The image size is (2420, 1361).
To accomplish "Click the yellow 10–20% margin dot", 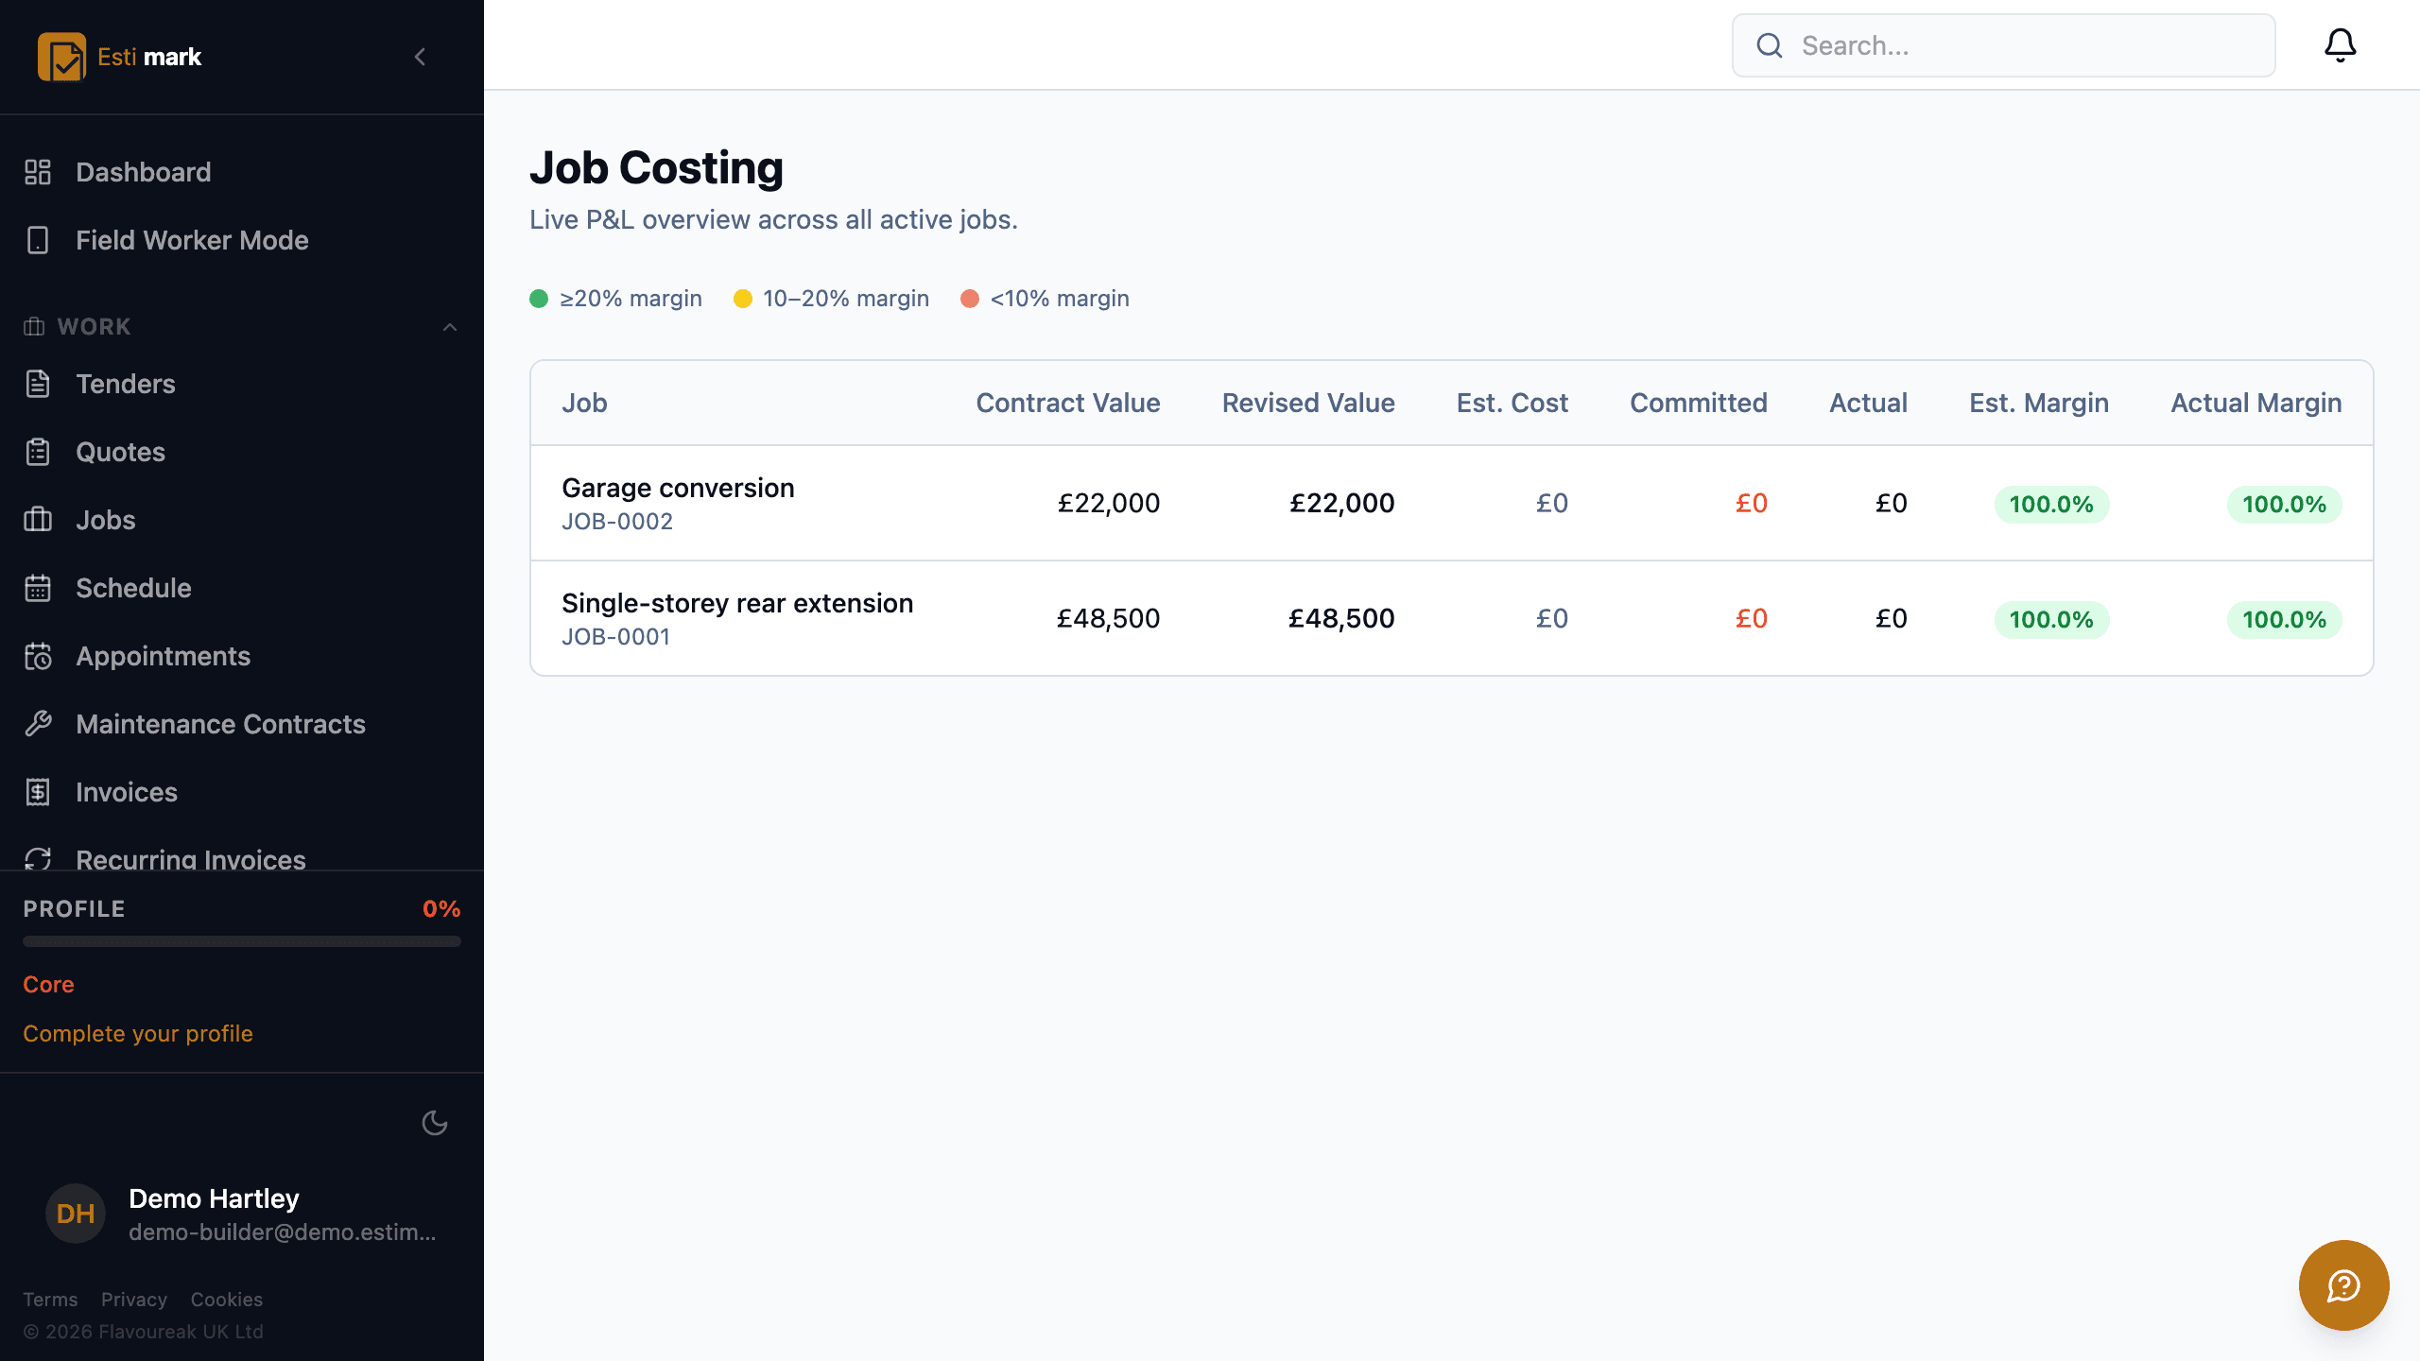I will click(x=743, y=299).
